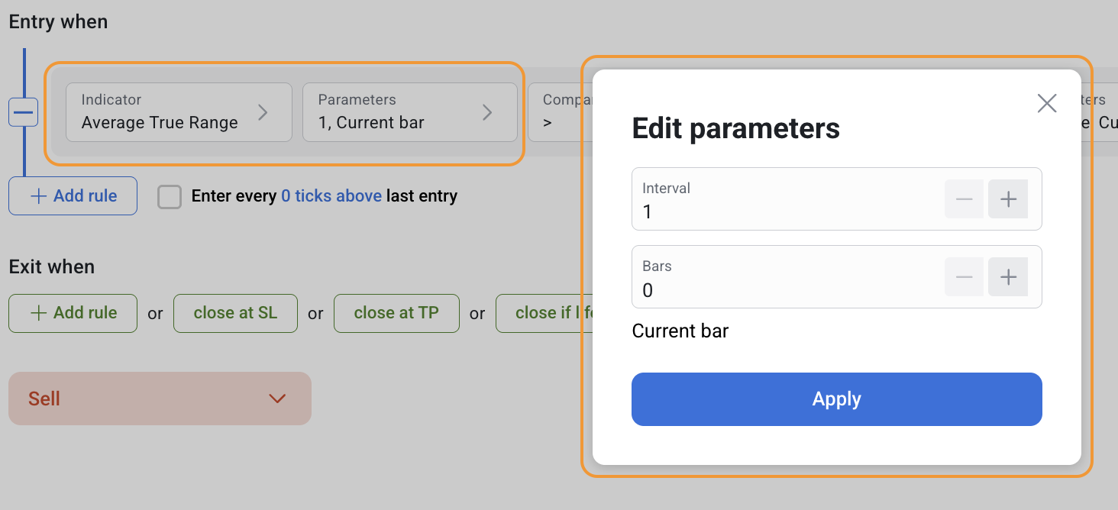Image resolution: width=1118 pixels, height=510 pixels.
Task: Click the Entry when heading
Action: click(58, 21)
